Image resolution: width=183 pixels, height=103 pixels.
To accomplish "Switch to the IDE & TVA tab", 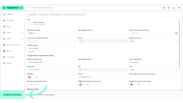I will [x=68, y=15].
